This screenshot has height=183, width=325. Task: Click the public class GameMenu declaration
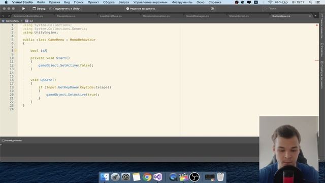(x=59, y=40)
